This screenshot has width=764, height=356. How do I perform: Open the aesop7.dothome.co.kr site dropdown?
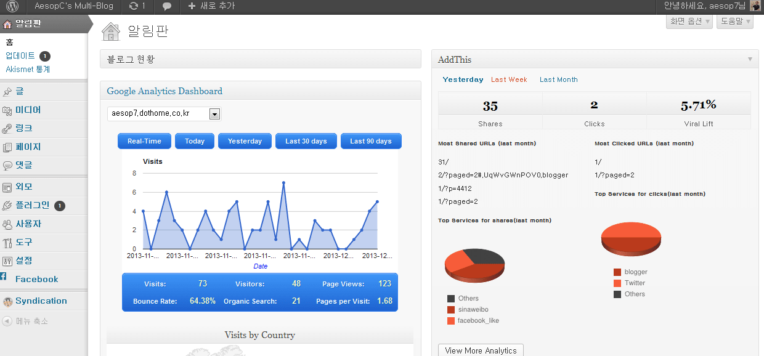[164, 114]
